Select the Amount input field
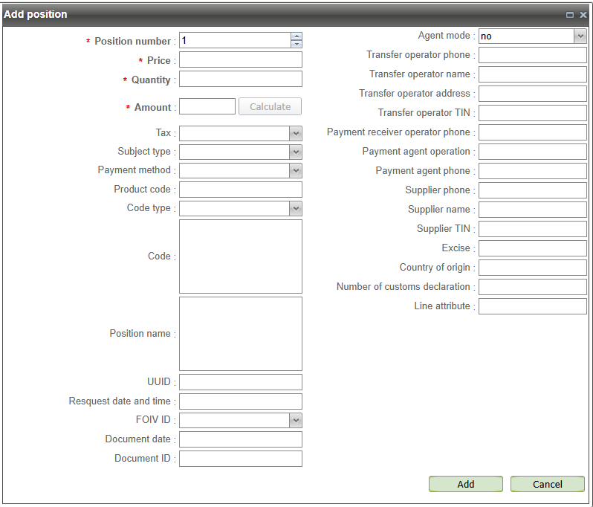 (207, 107)
